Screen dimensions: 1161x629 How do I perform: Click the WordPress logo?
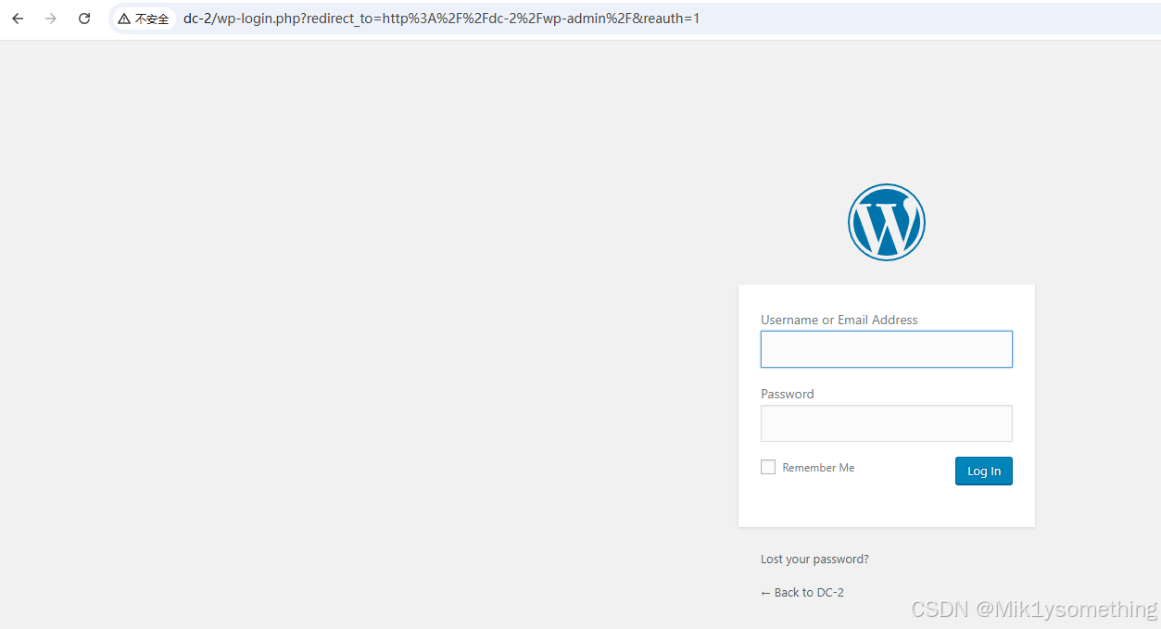pos(887,222)
